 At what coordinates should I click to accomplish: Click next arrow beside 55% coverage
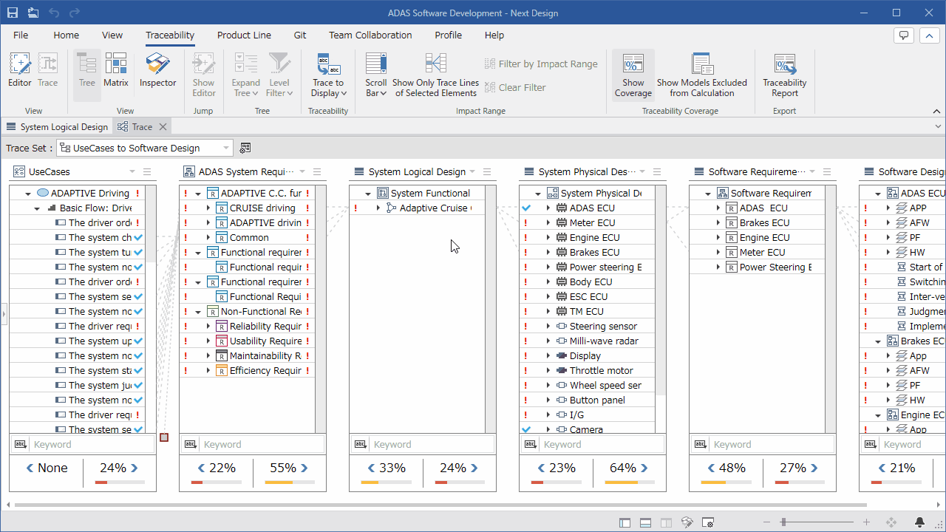point(304,468)
